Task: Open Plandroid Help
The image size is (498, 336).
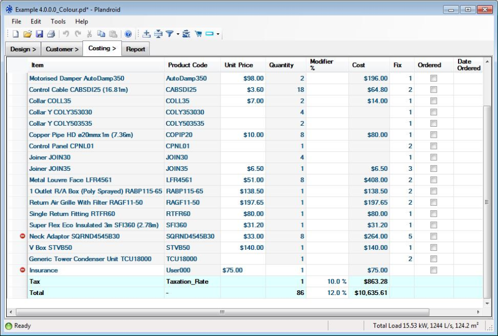Action: pos(128,34)
